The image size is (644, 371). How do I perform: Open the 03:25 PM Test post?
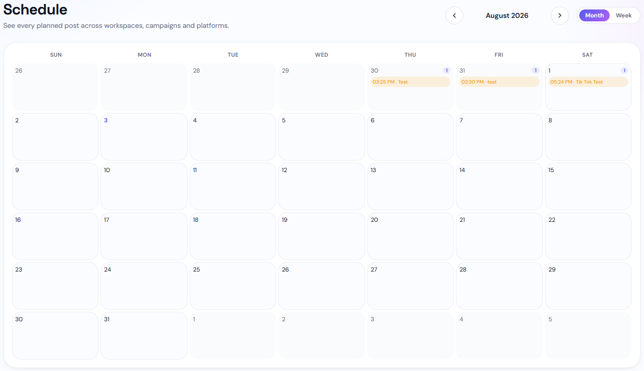(x=411, y=82)
